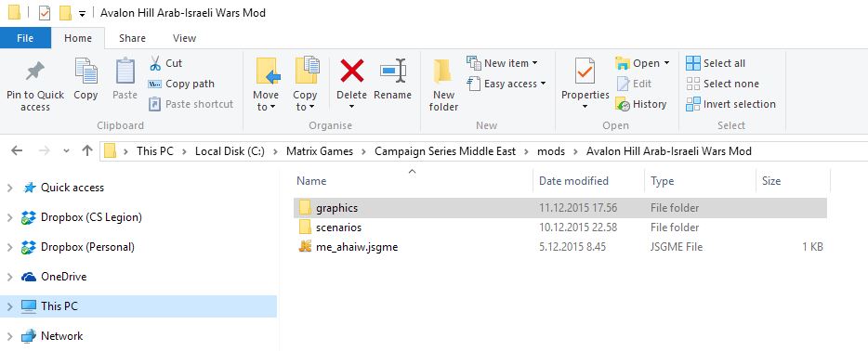Select Local Disk (C:) breadcrumb
This screenshot has height=351, width=868.
coord(230,151)
